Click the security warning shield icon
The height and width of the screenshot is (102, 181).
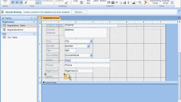click(x=3, y=12)
